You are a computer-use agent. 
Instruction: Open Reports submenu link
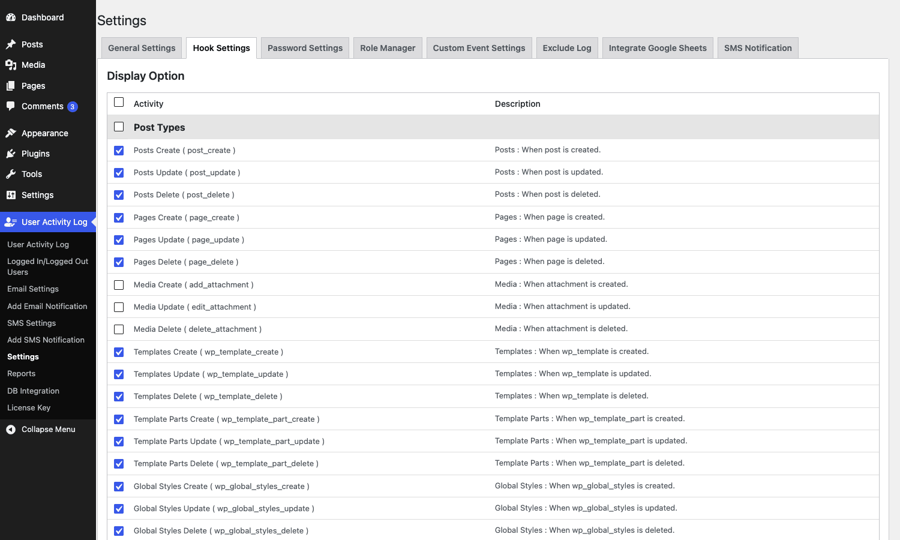[22, 373]
